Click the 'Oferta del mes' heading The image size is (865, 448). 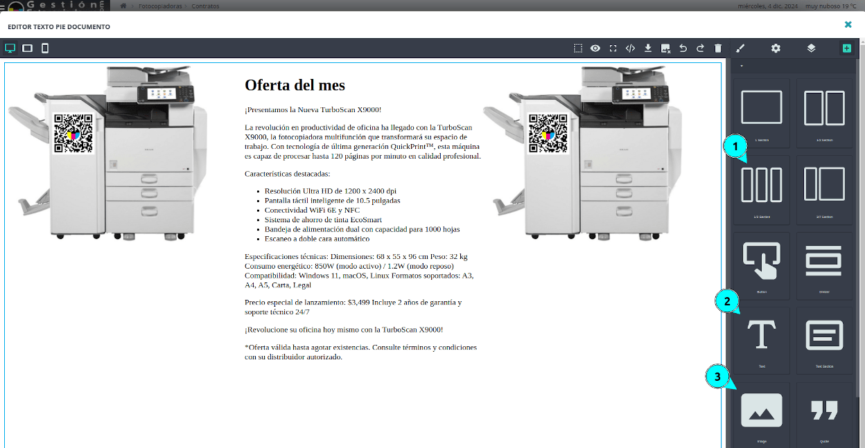tap(295, 85)
